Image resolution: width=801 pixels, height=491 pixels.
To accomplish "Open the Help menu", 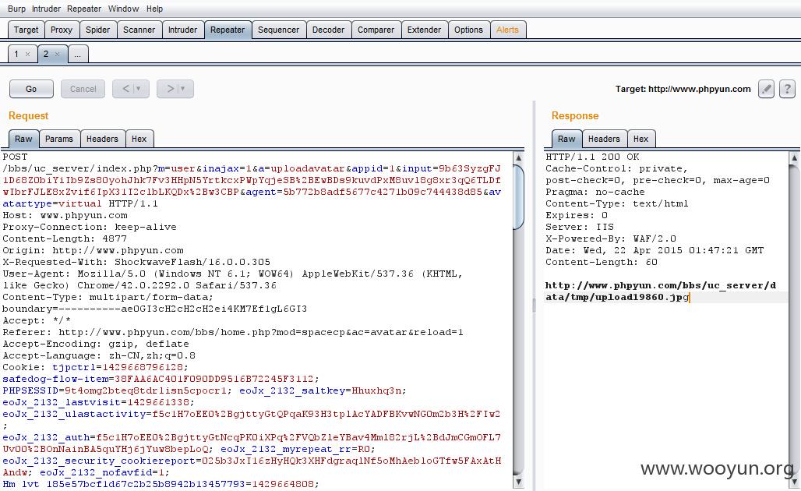I will 154,9.
